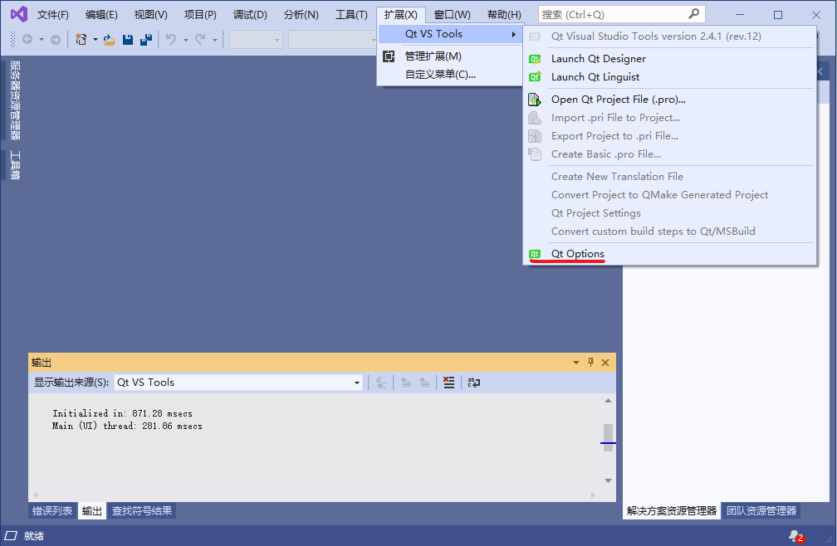837x546 pixels.
Task: Switch to the 查找符号结果 tab
Action: tap(142, 511)
